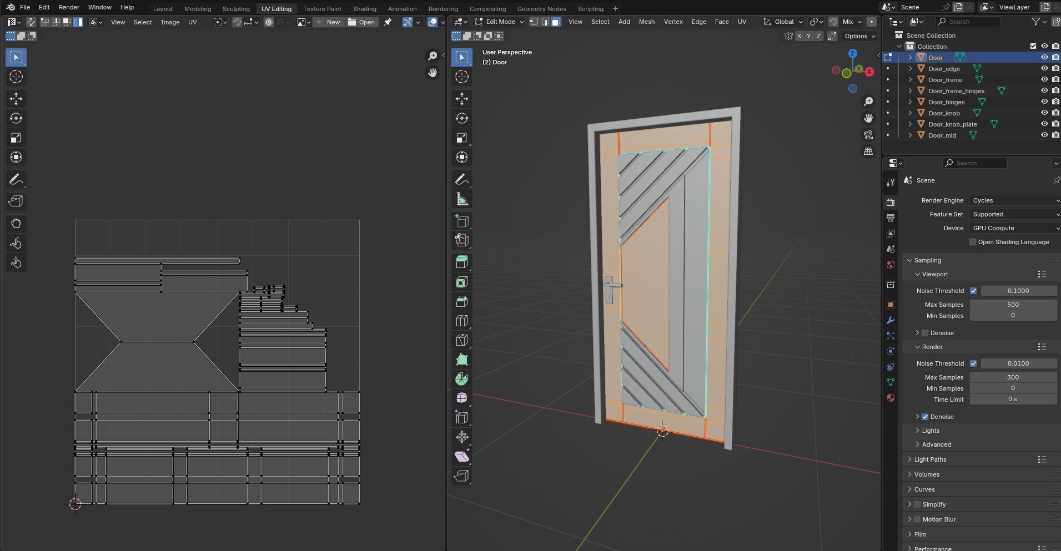Viewport: 1061px width, 551px height.
Task: Open Feature Set dropdown
Action: [x=1014, y=214]
